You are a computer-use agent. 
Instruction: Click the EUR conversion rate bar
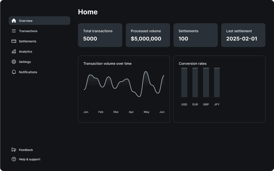[x=195, y=83]
